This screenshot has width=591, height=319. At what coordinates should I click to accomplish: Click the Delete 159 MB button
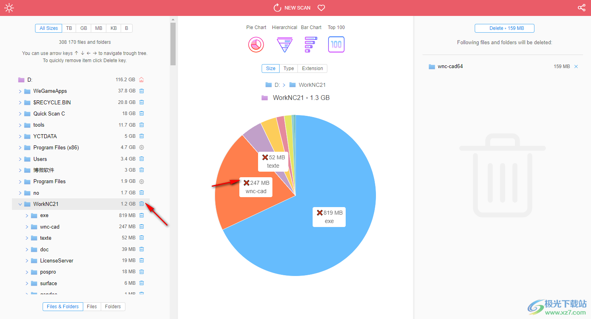click(x=504, y=28)
